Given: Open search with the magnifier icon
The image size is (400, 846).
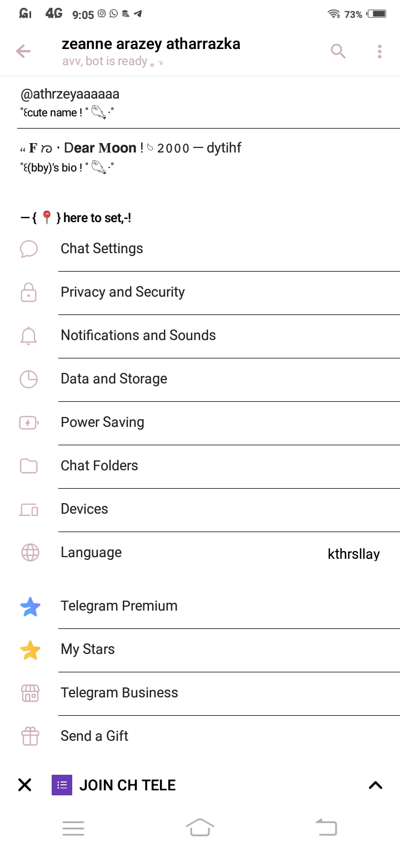Looking at the screenshot, I should pyautogui.click(x=338, y=52).
